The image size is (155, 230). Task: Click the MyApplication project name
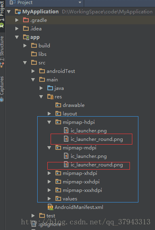40,12
